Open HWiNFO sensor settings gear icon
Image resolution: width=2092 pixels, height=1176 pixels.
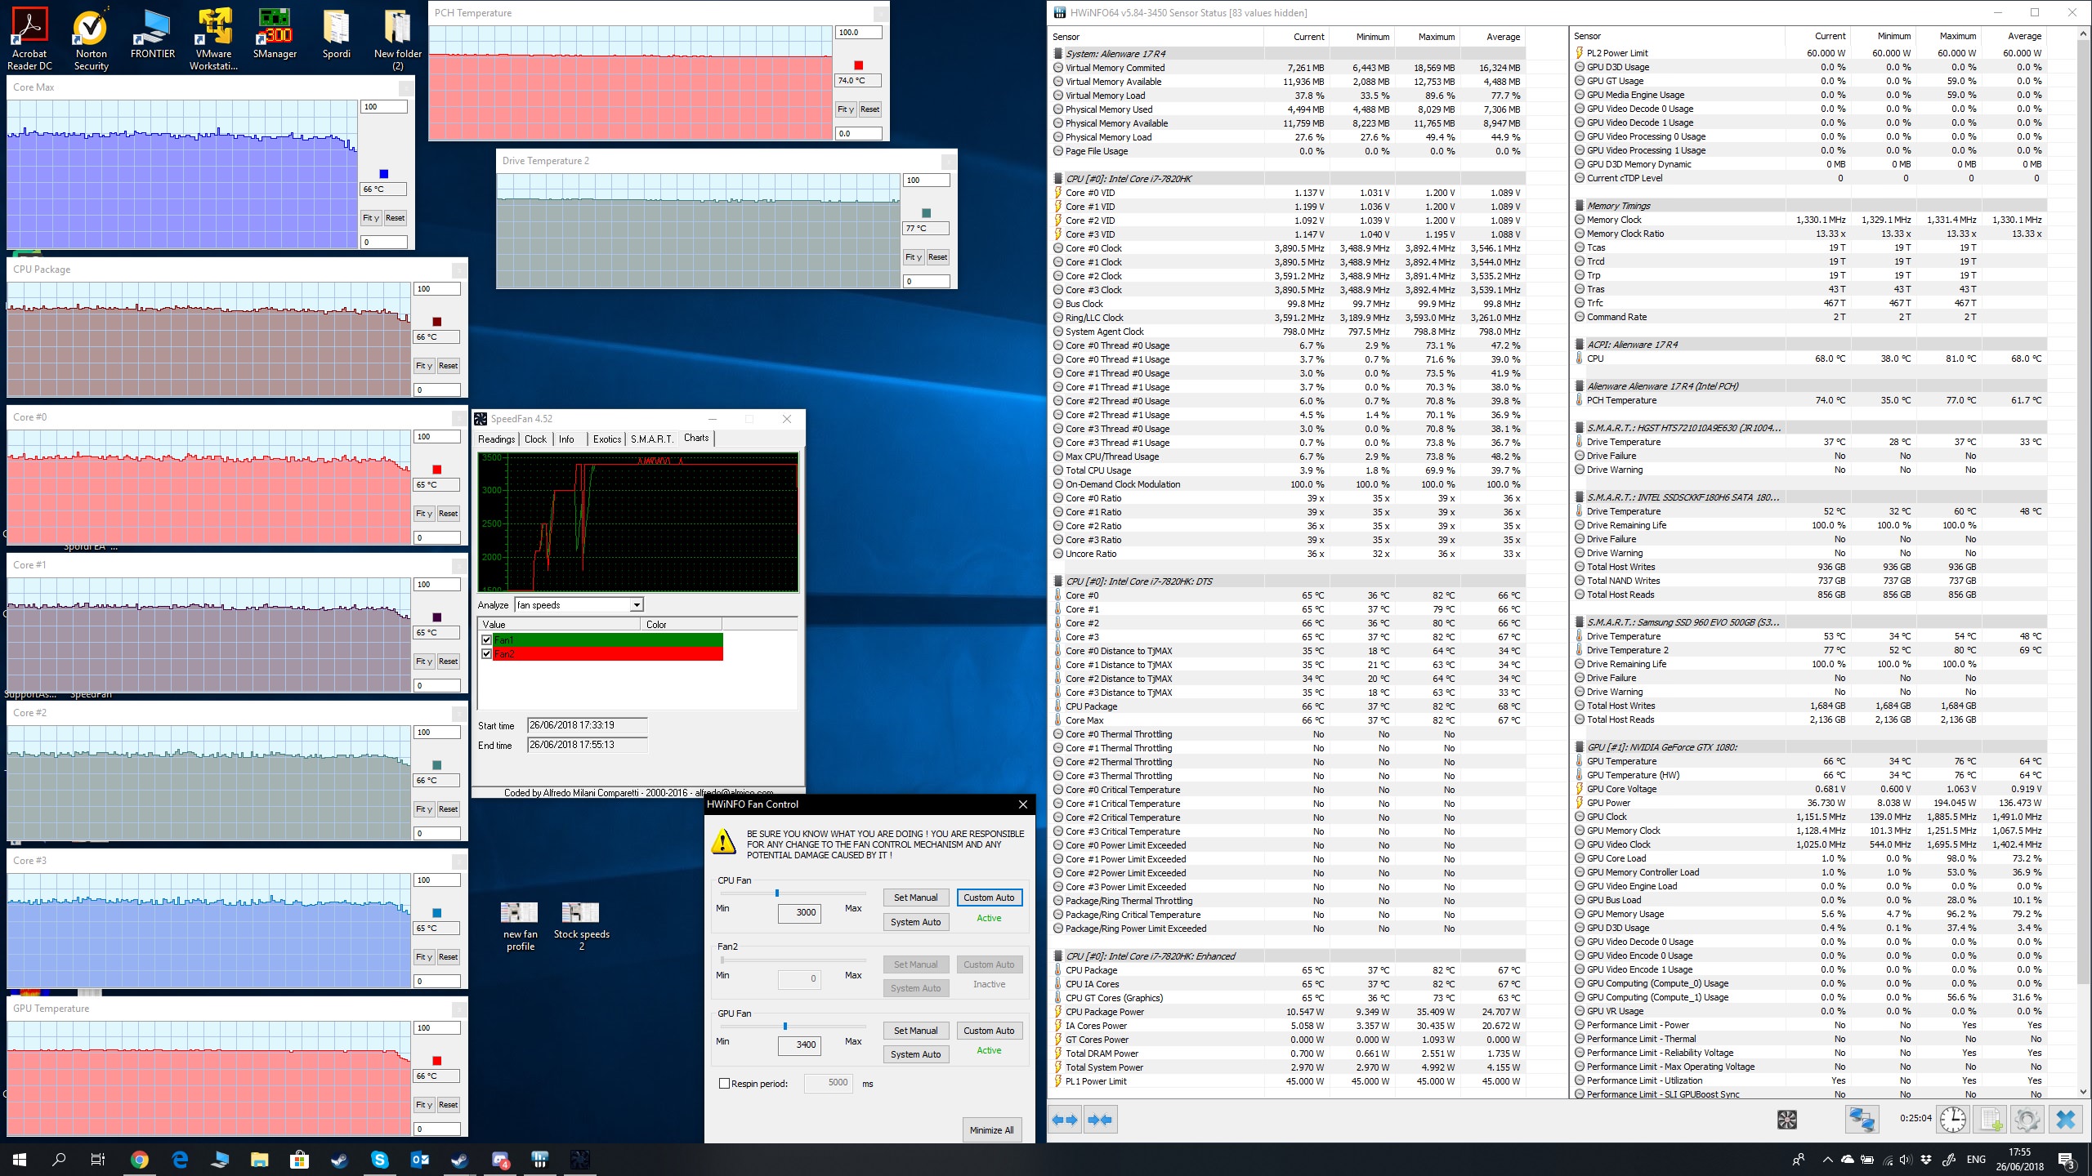[x=2027, y=1120]
